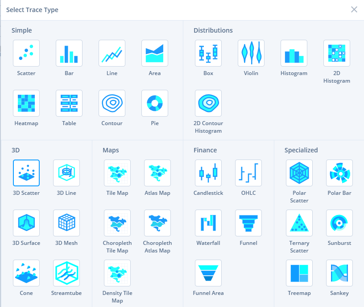Pick the 3D Mesh cube icon
The height and width of the screenshot is (307, 364).
point(66,223)
